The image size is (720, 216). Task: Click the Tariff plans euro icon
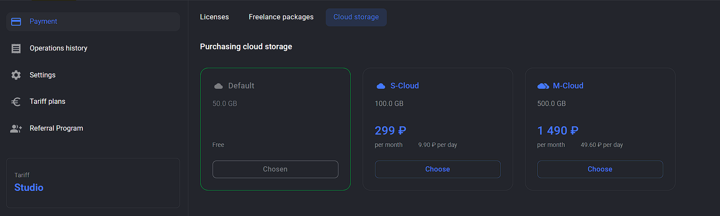pyautogui.click(x=16, y=102)
